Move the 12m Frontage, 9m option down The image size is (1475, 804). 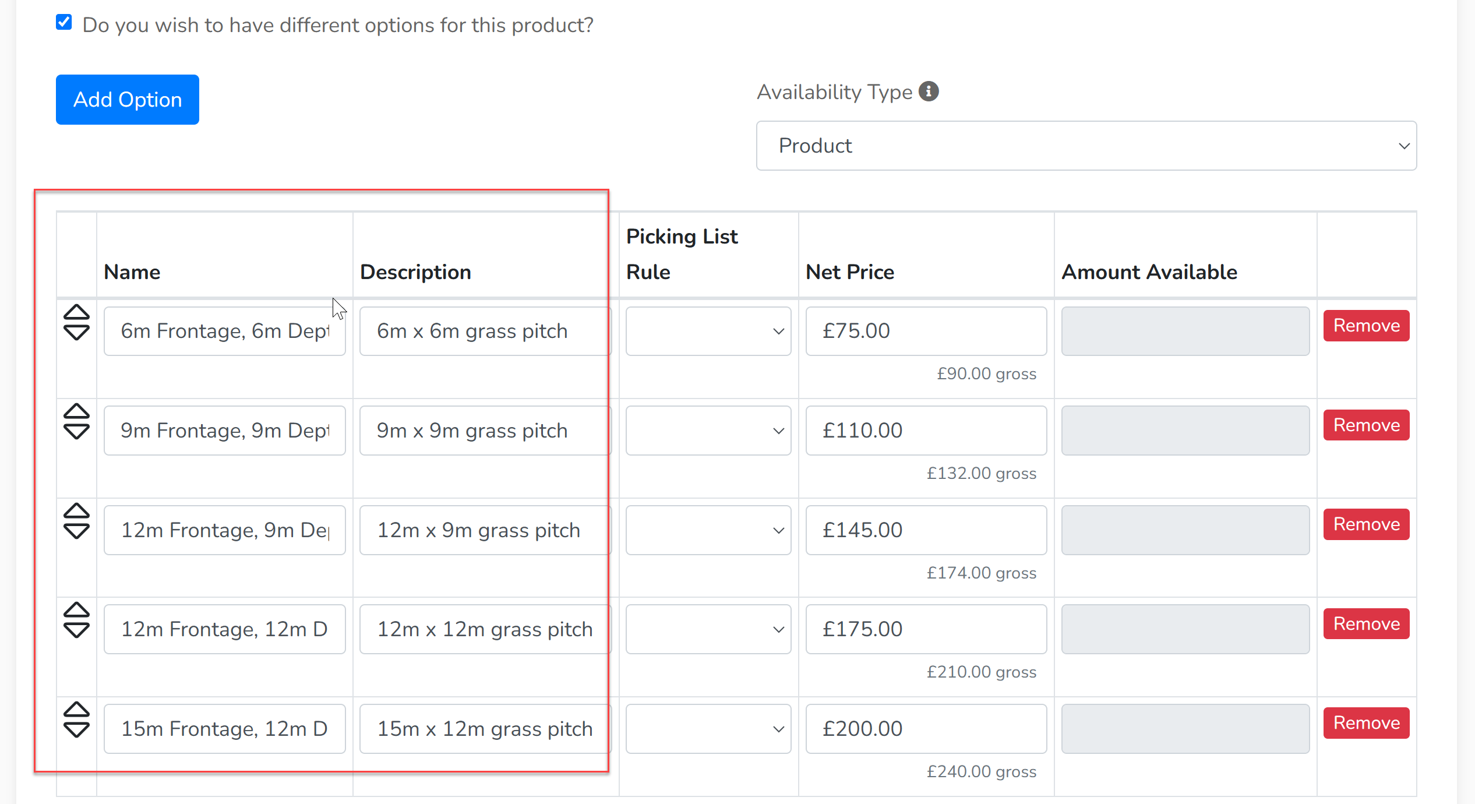pos(76,531)
